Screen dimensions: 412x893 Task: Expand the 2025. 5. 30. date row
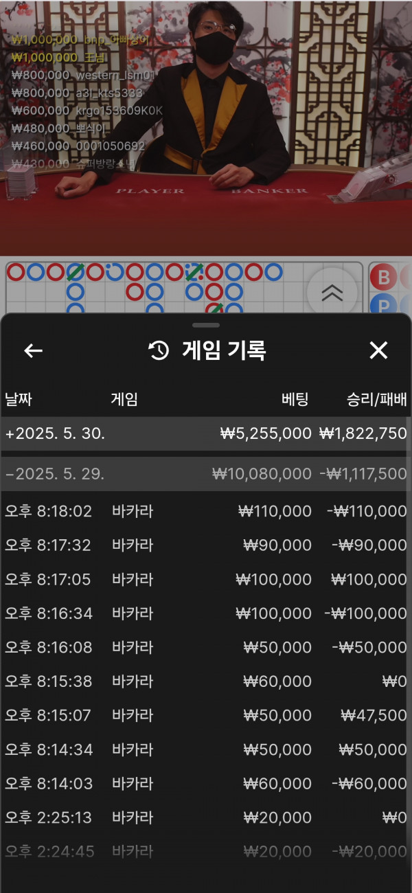(x=205, y=434)
